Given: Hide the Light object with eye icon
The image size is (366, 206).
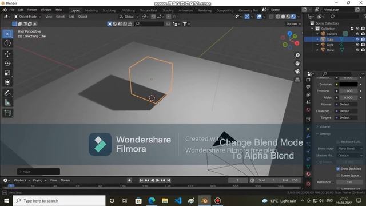Looking at the screenshot, I should click(x=357, y=45).
